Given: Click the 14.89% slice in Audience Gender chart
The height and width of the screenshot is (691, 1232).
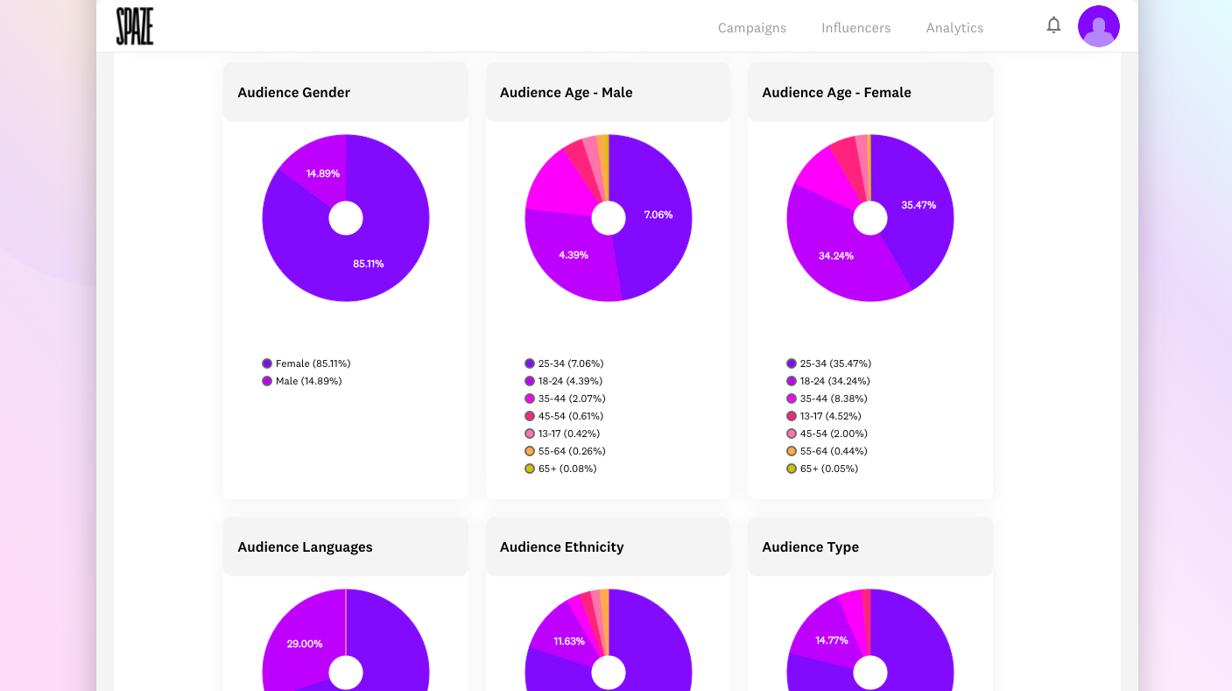Looking at the screenshot, I should coord(323,173).
